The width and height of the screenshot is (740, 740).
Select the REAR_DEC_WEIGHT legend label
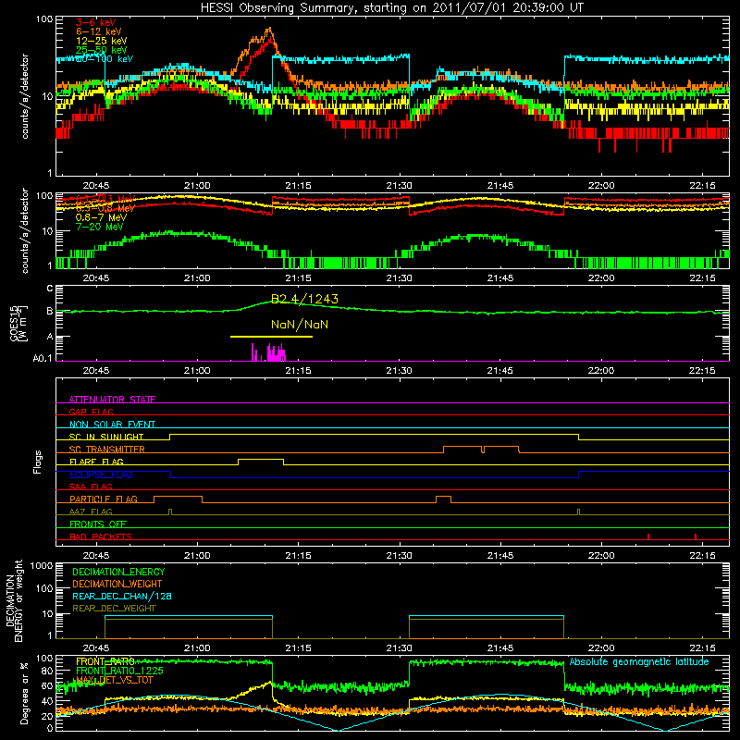(x=114, y=609)
